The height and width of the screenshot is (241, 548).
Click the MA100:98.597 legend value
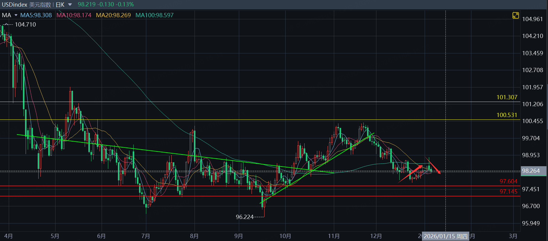coord(154,15)
